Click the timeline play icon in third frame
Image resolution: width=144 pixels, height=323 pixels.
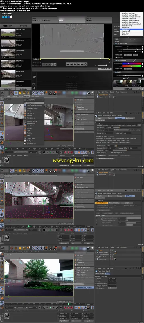[x=50, y=230]
